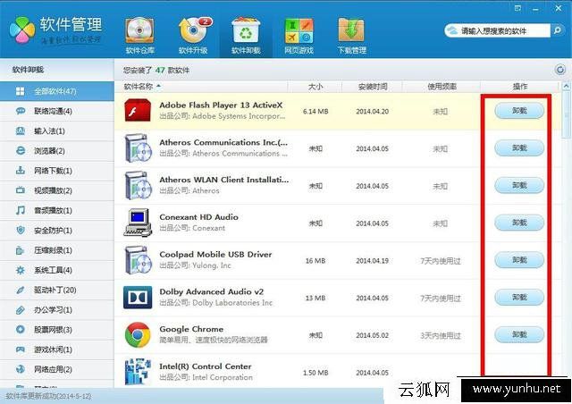Click the 2014.05.02 install date cell

click(372, 335)
